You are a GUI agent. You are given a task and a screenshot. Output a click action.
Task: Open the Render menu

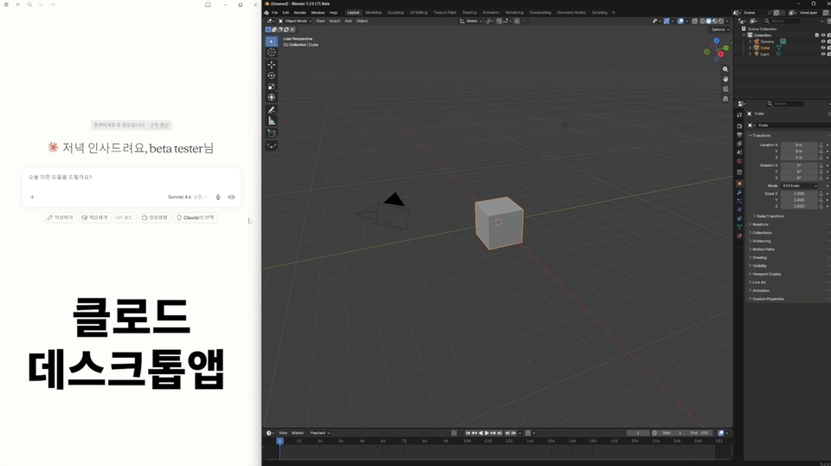point(300,13)
